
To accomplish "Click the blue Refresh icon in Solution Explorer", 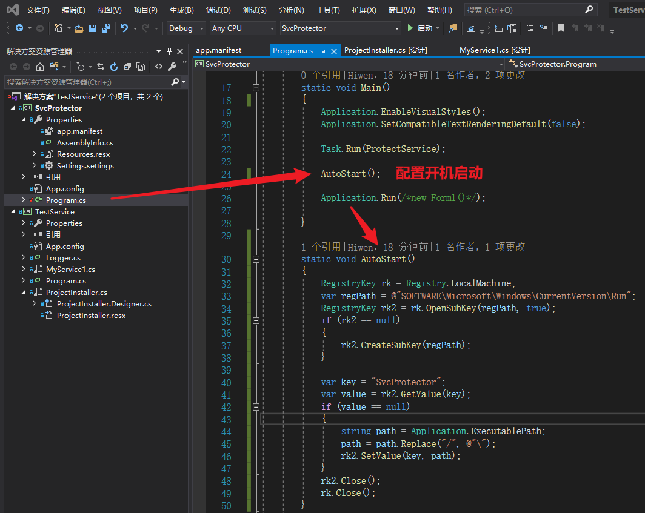I will coord(114,67).
